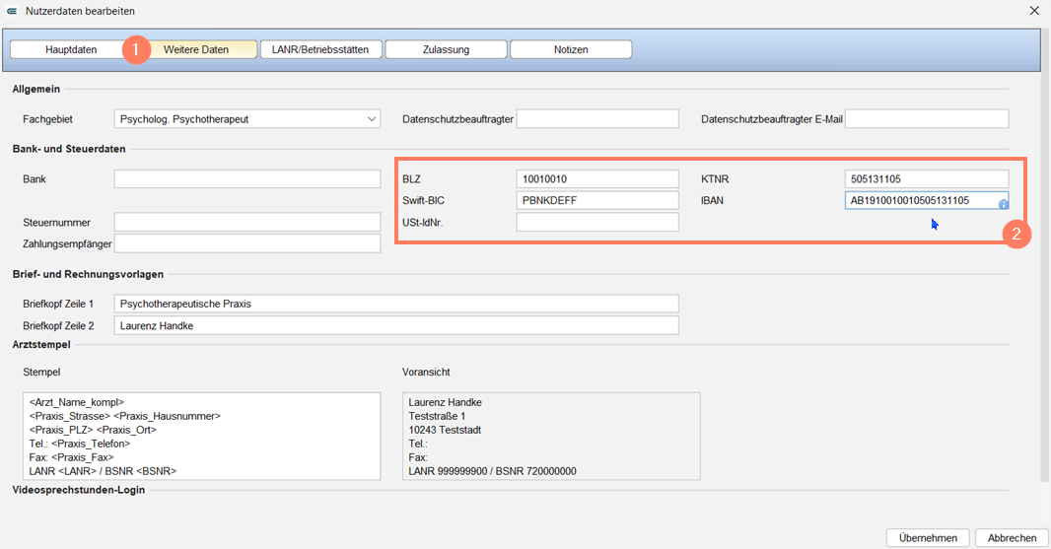Click the Steuernummer input field
This screenshot has width=1051, height=549.
pyautogui.click(x=247, y=222)
